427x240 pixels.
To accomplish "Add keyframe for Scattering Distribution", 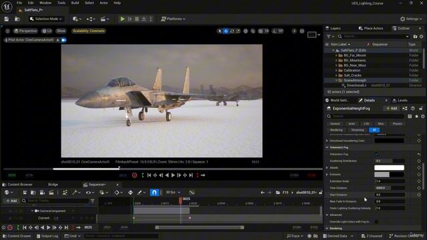I will [x=419, y=161].
